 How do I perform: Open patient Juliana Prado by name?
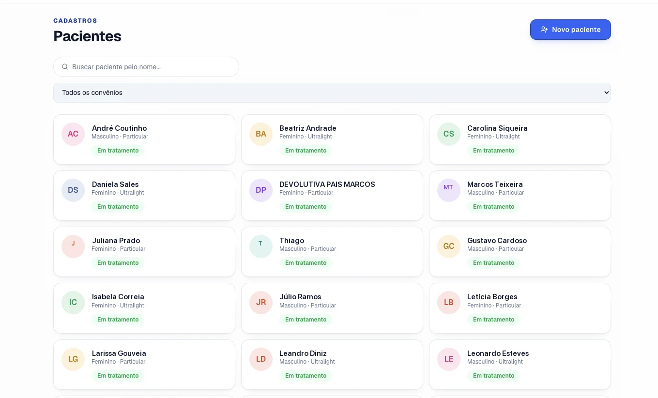pyautogui.click(x=116, y=241)
